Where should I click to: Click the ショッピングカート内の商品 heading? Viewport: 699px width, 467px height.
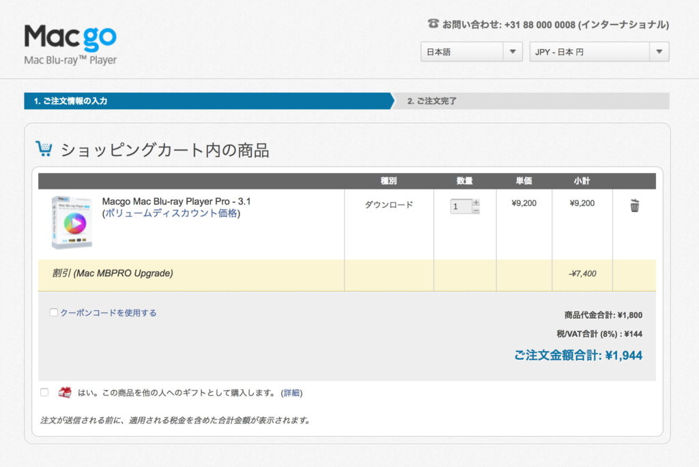[165, 150]
